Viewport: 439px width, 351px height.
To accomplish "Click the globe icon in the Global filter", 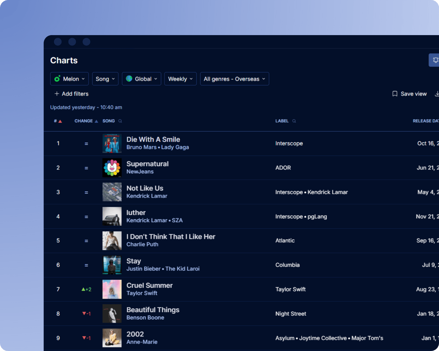I will 129,79.
